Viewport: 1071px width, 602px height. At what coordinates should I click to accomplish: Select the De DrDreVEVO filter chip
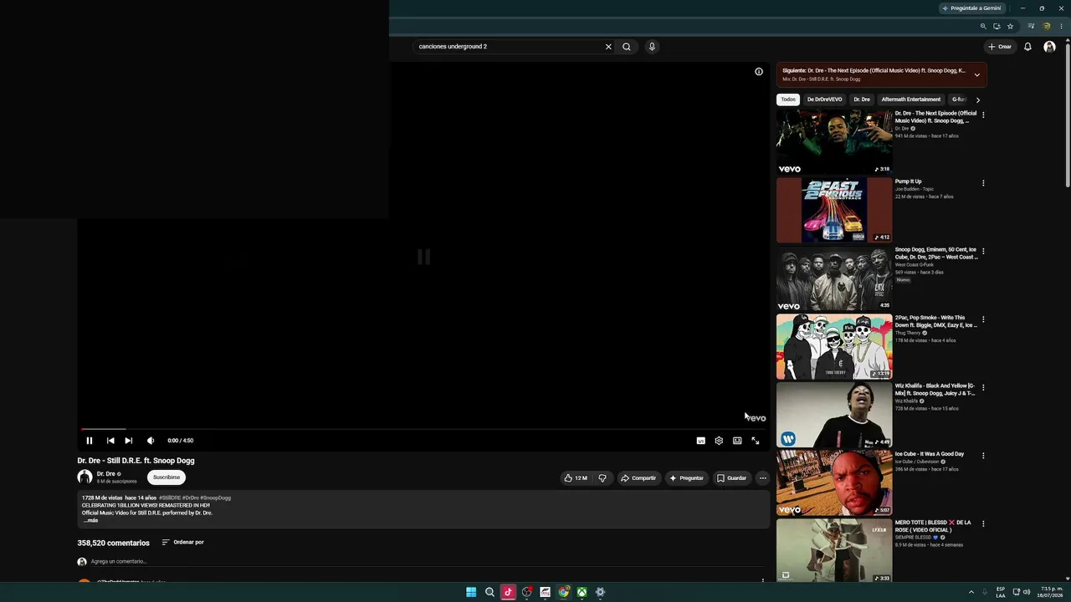click(x=824, y=99)
